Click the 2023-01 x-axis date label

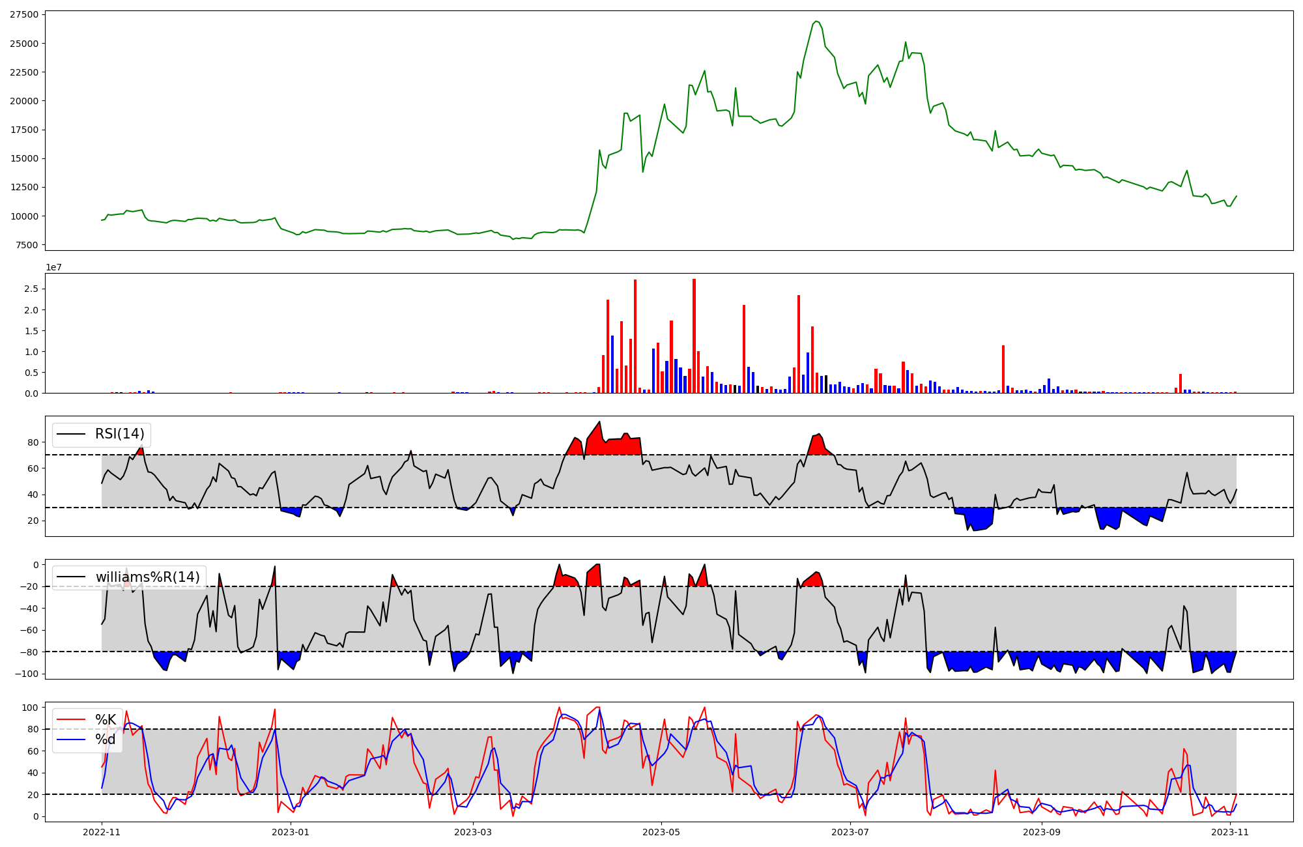coord(290,832)
